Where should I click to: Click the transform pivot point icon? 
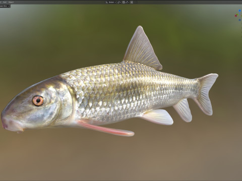click(119, 2)
